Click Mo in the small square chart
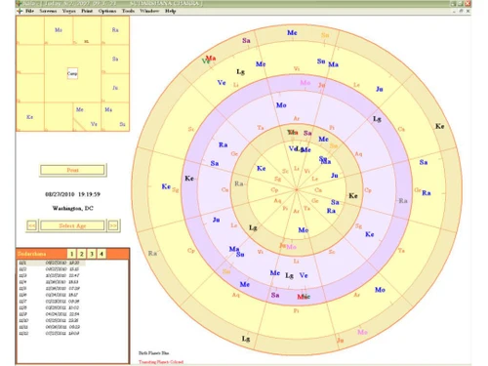This screenshot has width=488, height=366. tap(59, 30)
